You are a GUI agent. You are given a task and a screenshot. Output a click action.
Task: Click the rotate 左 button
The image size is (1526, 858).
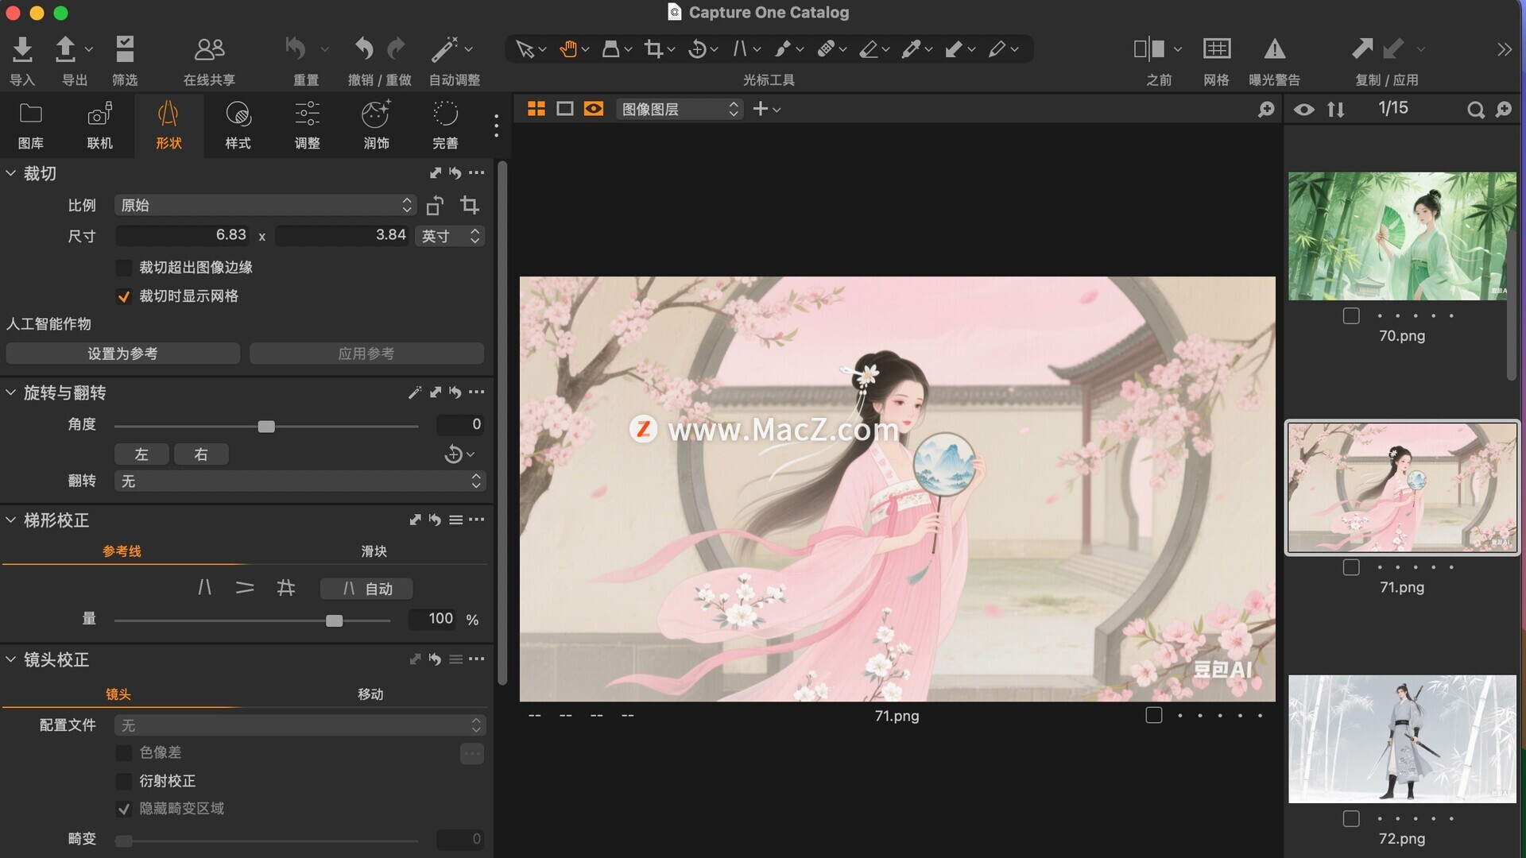(x=141, y=454)
